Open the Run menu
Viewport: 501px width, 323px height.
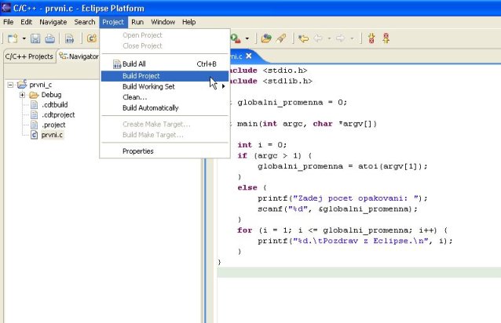point(137,22)
